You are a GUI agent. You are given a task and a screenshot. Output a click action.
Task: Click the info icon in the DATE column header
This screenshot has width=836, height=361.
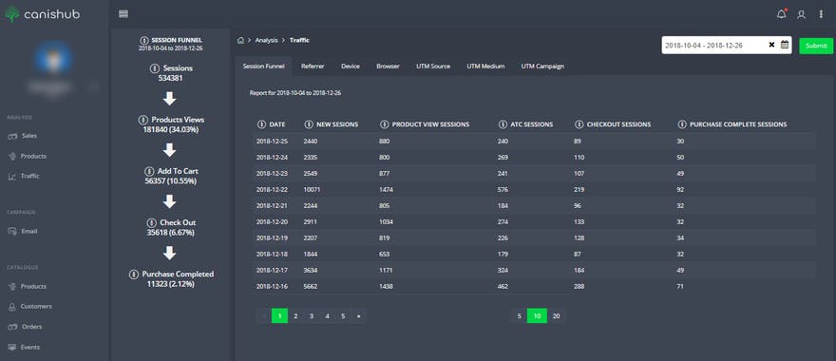point(261,124)
